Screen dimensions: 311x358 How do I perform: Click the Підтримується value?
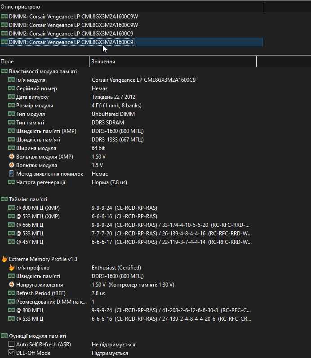tap(110, 353)
